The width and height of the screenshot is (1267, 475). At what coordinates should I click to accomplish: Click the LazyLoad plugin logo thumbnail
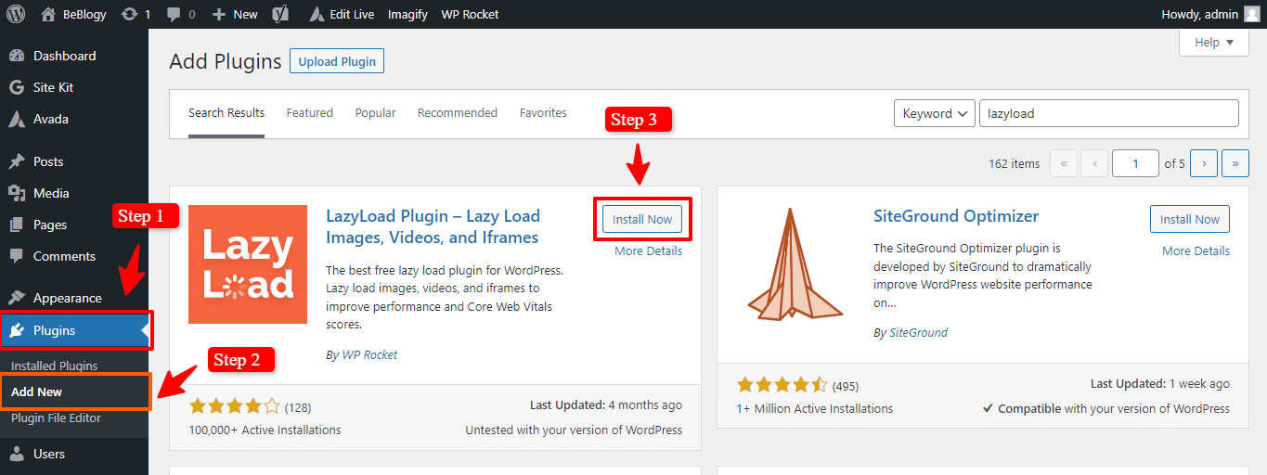tap(248, 264)
